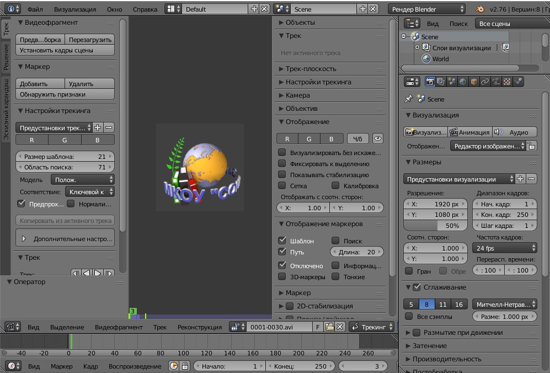Disable the Сглаживание checkbox

click(416, 287)
